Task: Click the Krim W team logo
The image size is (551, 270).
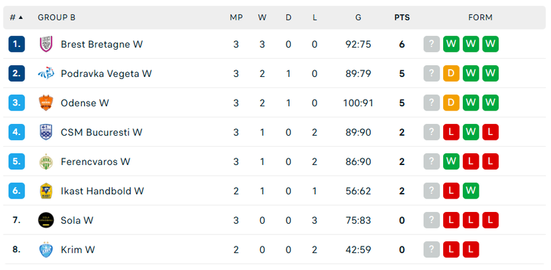Action: [46, 249]
